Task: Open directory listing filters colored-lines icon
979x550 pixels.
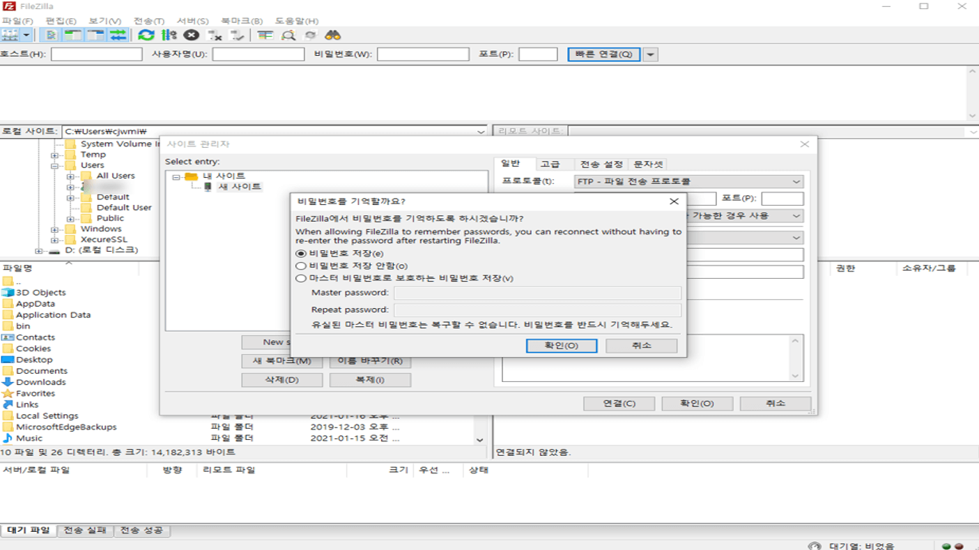Action: point(265,35)
